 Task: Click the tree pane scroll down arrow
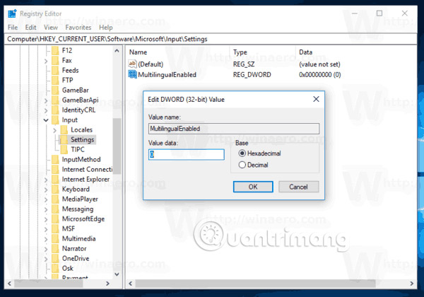117,274
